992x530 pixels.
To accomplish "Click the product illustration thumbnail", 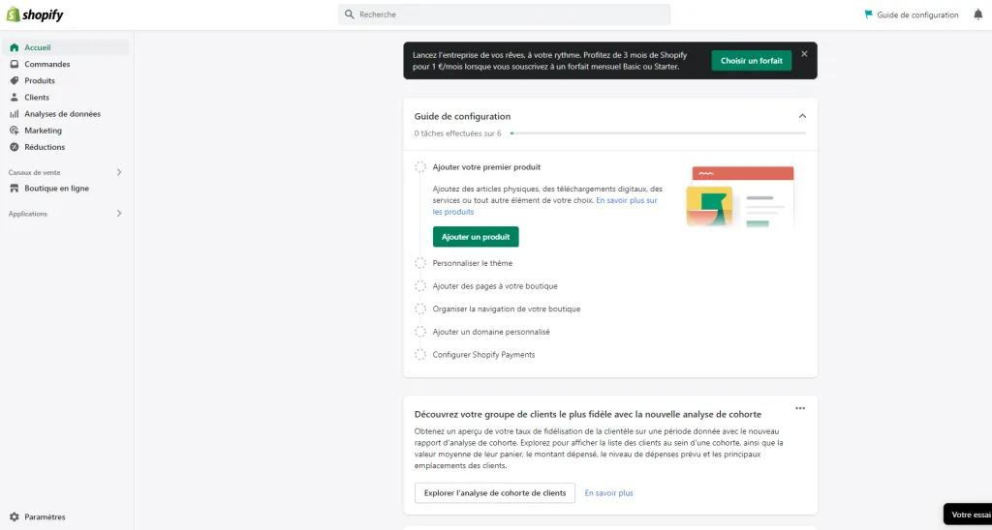I will pyautogui.click(x=740, y=197).
